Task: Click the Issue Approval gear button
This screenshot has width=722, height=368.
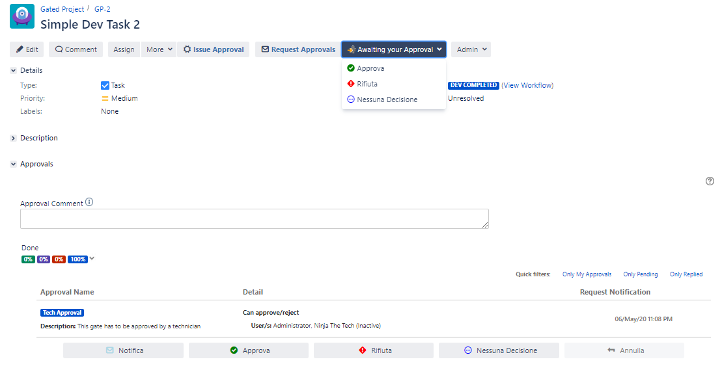Action: tap(213, 49)
